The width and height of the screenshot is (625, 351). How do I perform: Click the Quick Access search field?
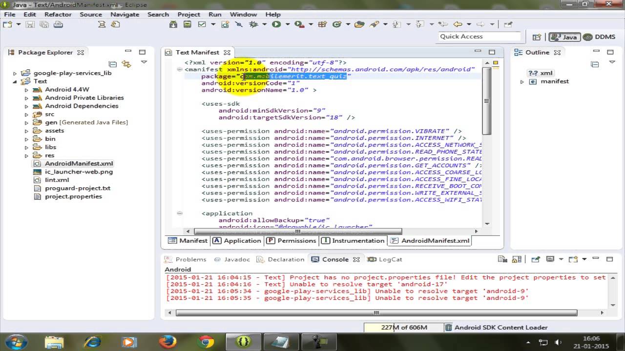point(479,37)
